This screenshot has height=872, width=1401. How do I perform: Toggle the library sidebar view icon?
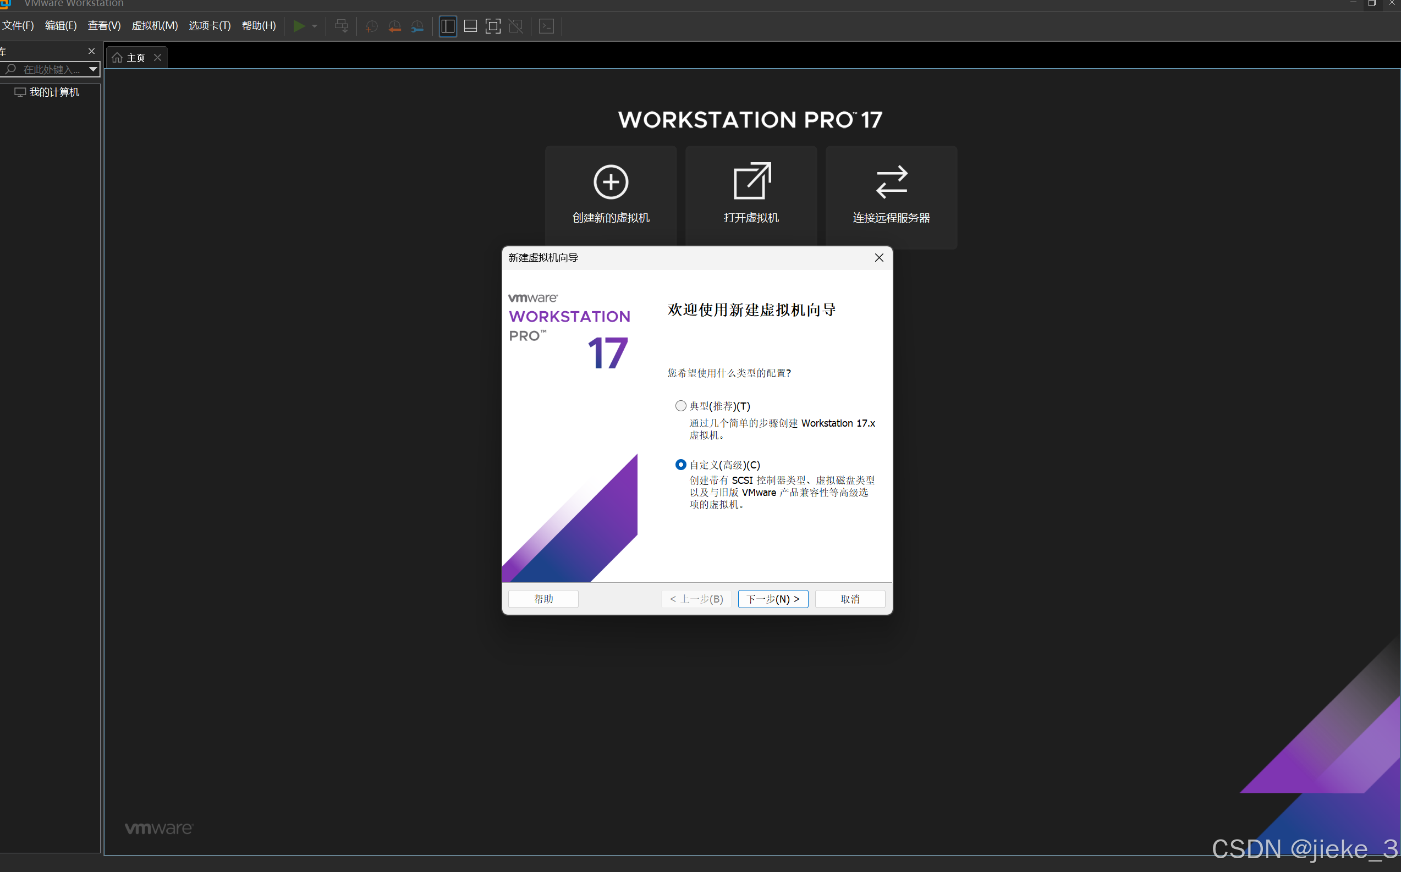tap(448, 26)
